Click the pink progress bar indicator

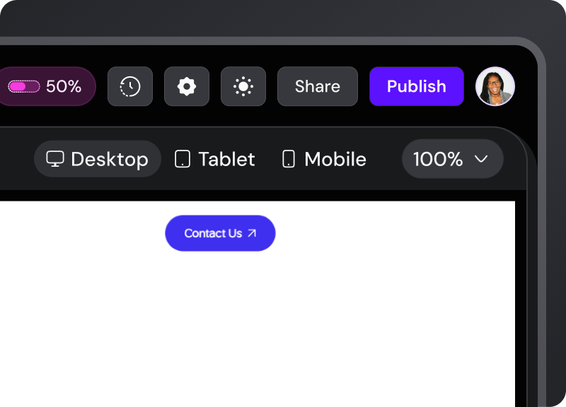[23, 86]
